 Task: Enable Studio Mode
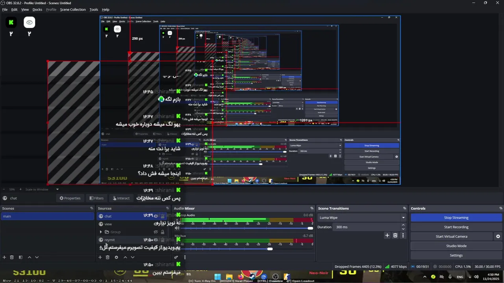[x=456, y=246]
